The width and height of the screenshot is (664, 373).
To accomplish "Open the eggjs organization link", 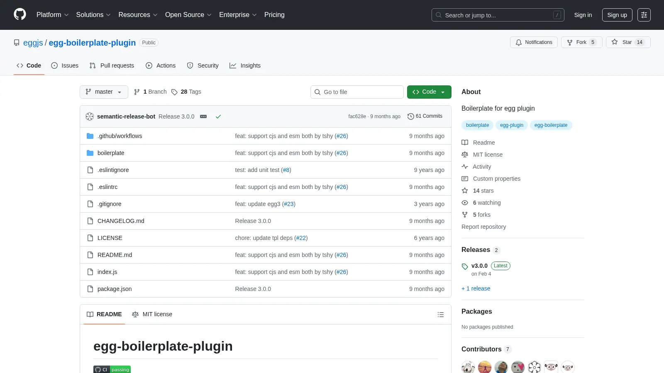I will tap(33, 43).
